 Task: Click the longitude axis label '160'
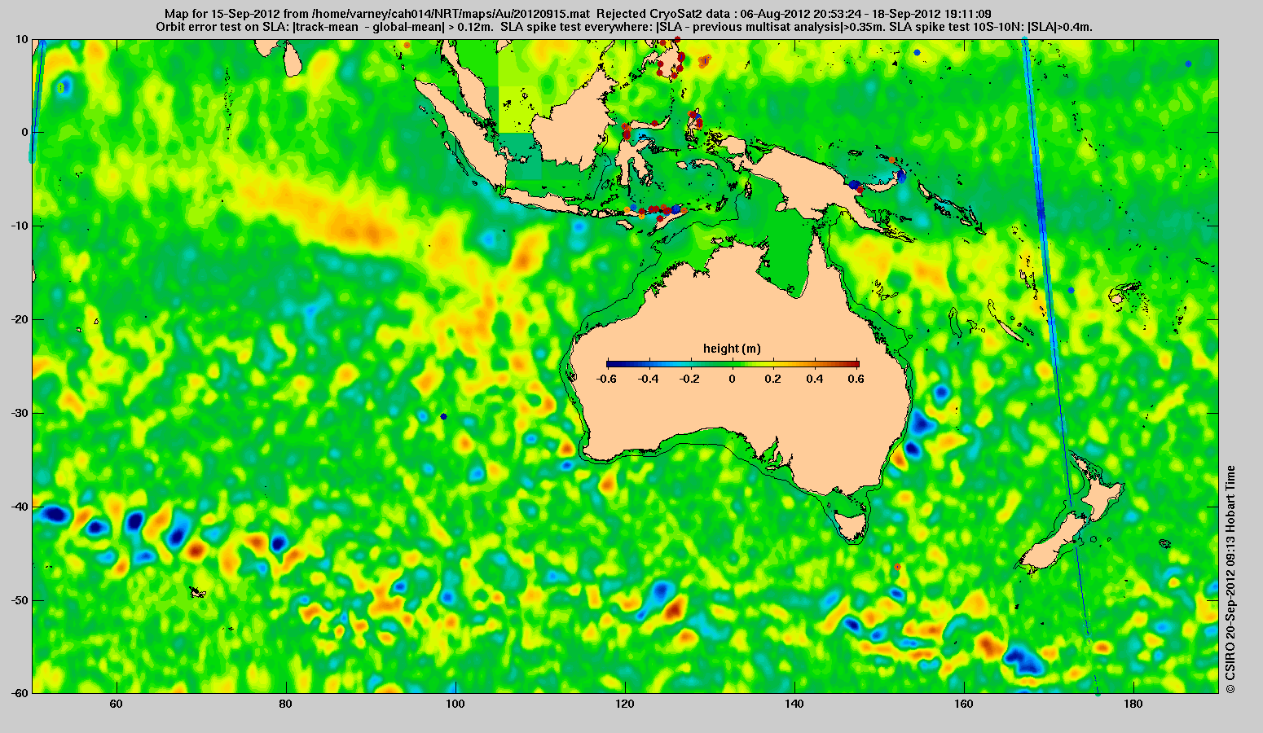[964, 704]
